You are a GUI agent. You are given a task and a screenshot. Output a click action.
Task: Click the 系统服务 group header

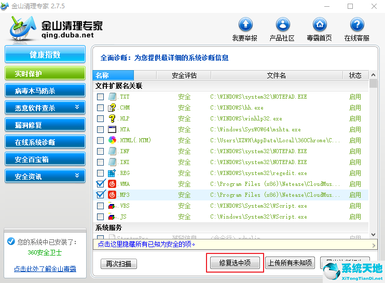[x=108, y=227]
